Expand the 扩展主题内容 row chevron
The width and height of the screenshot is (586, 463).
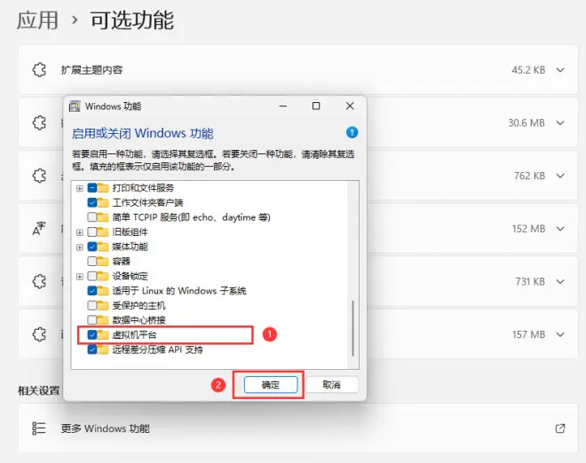click(560, 70)
